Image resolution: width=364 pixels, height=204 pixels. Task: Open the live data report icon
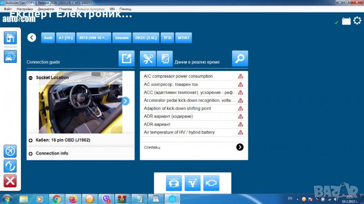pyautogui.click(x=165, y=59)
